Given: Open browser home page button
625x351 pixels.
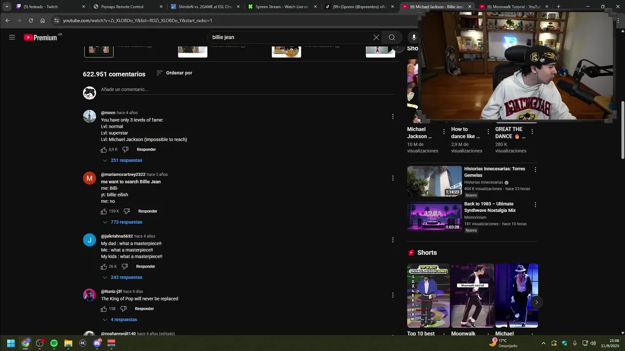Looking at the screenshot, I should point(42,20).
